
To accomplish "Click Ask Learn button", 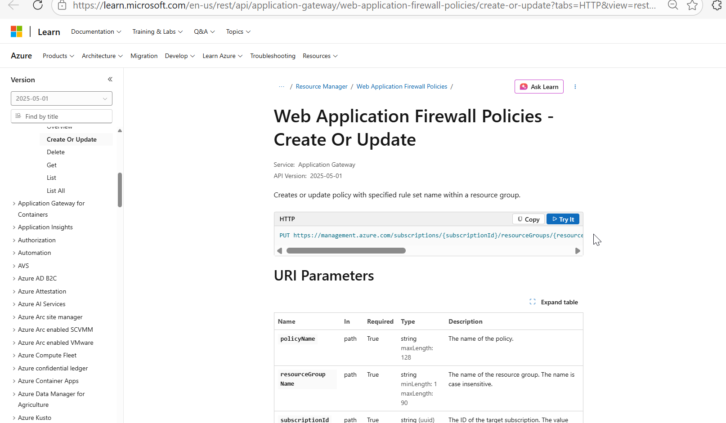I will pos(539,87).
